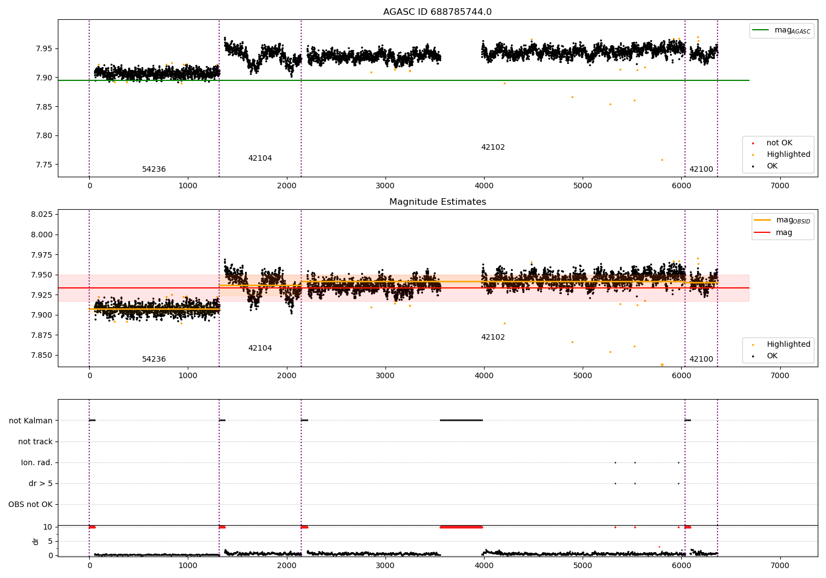Click the 8.025 y-axis tick label
This screenshot has height=578, width=826.
[41, 214]
